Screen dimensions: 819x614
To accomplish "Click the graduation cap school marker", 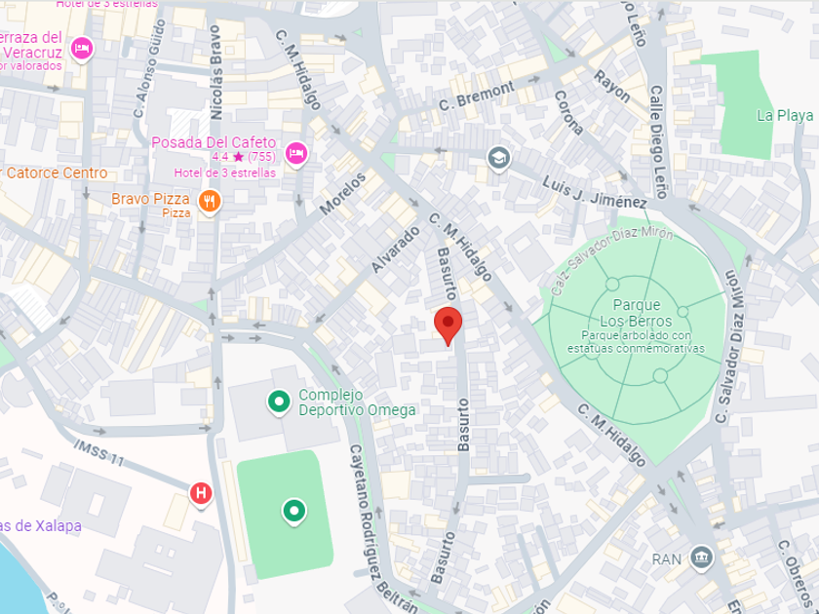I will point(498,158).
